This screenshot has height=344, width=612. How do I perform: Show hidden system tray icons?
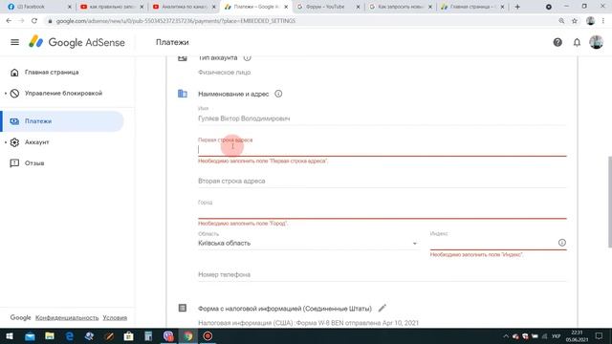pyautogui.click(x=506, y=335)
